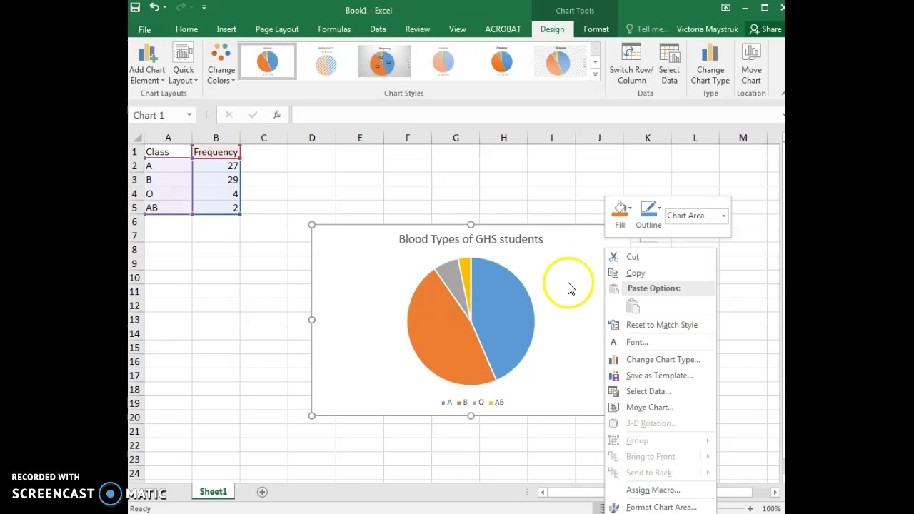914x514 pixels.
Task: Expand chart styles gallery more arrow
Action: click(x=595, y=74)
